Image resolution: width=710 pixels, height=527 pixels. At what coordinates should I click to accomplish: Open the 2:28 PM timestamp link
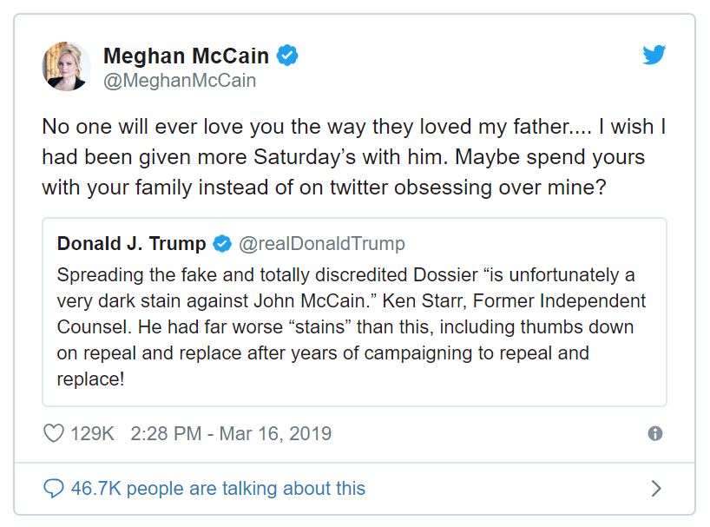pyautogui.click(x=168, y=433)
